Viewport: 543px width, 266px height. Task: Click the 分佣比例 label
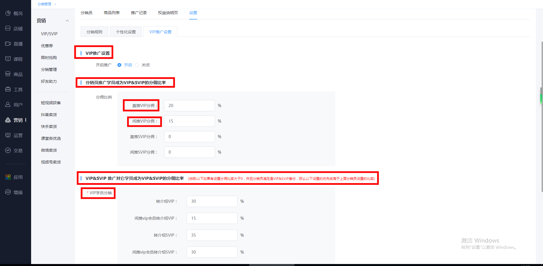(104, 97)
